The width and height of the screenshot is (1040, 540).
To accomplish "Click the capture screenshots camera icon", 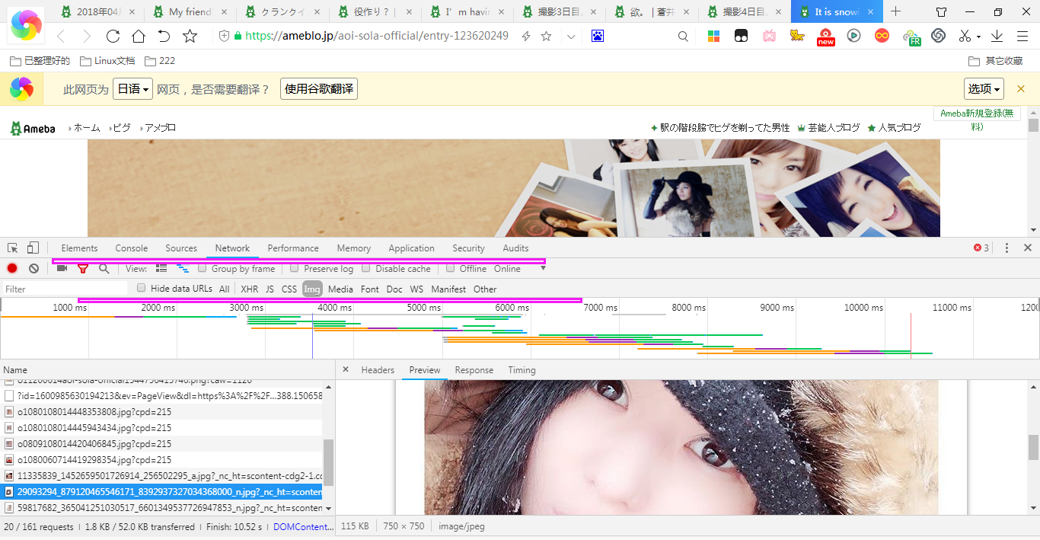I will click(62, 268).
